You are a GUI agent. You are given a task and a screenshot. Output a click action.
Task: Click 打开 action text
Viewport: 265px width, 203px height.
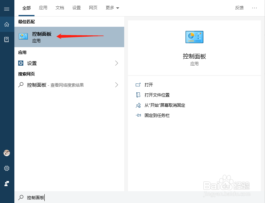pyautogui.click(x=149, y=85)
